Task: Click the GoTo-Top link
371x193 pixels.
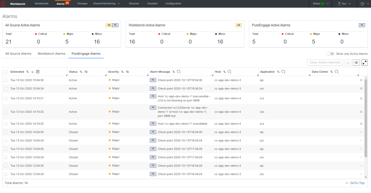Action: tap(355, 183)
